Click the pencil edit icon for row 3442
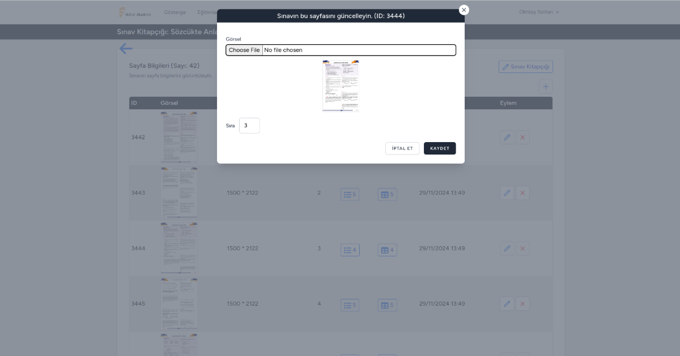This screenshot has width=680, height=356. 507,138
